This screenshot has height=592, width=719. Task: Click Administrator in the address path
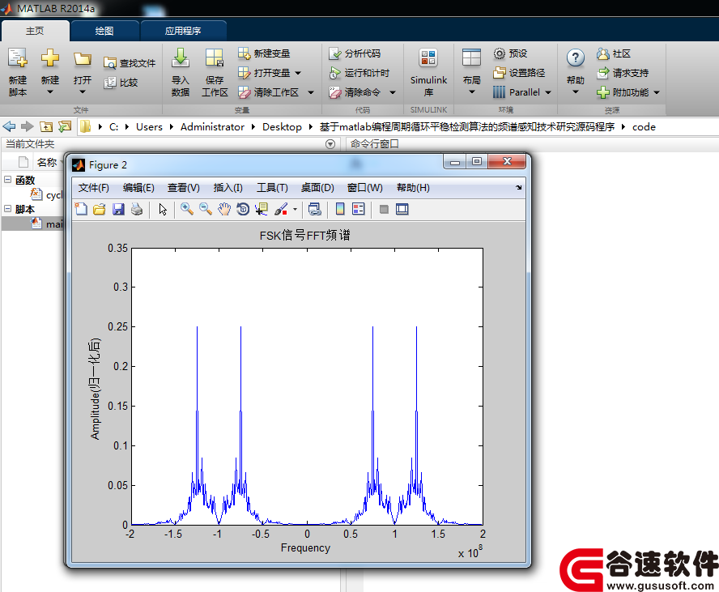212,127
